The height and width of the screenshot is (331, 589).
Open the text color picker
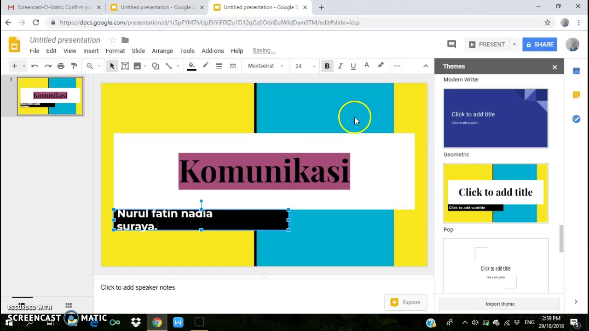pos(367,66)
